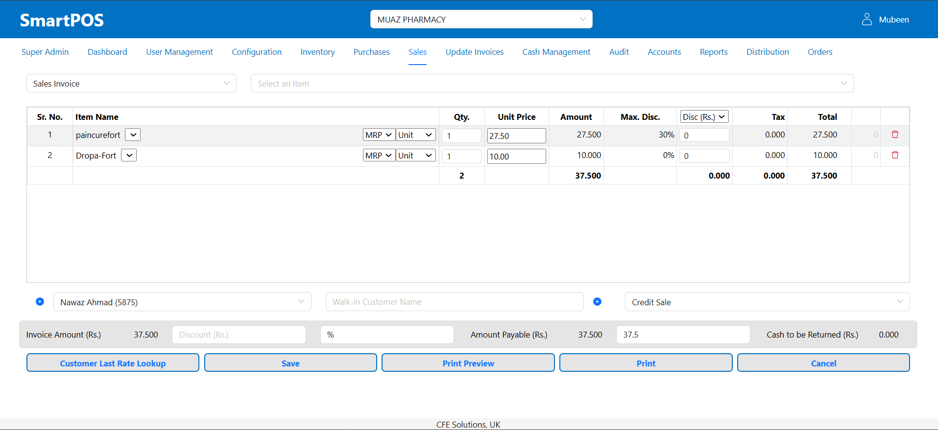The height and width of the screenshot is (430, 938).
Task: Click the Item Name column header
Action: (97, 117)
